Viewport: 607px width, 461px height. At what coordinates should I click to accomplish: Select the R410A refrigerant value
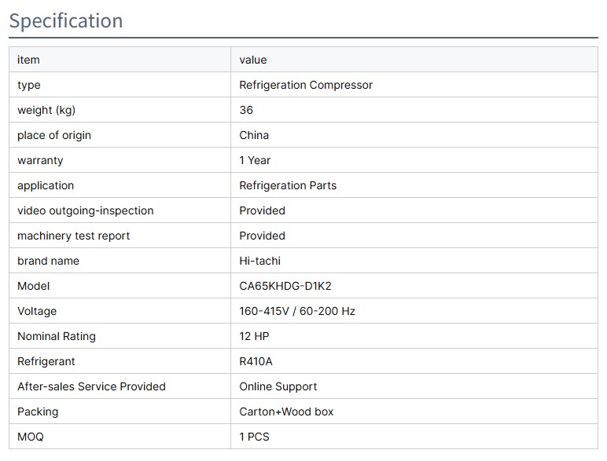(x=256, y=361)
